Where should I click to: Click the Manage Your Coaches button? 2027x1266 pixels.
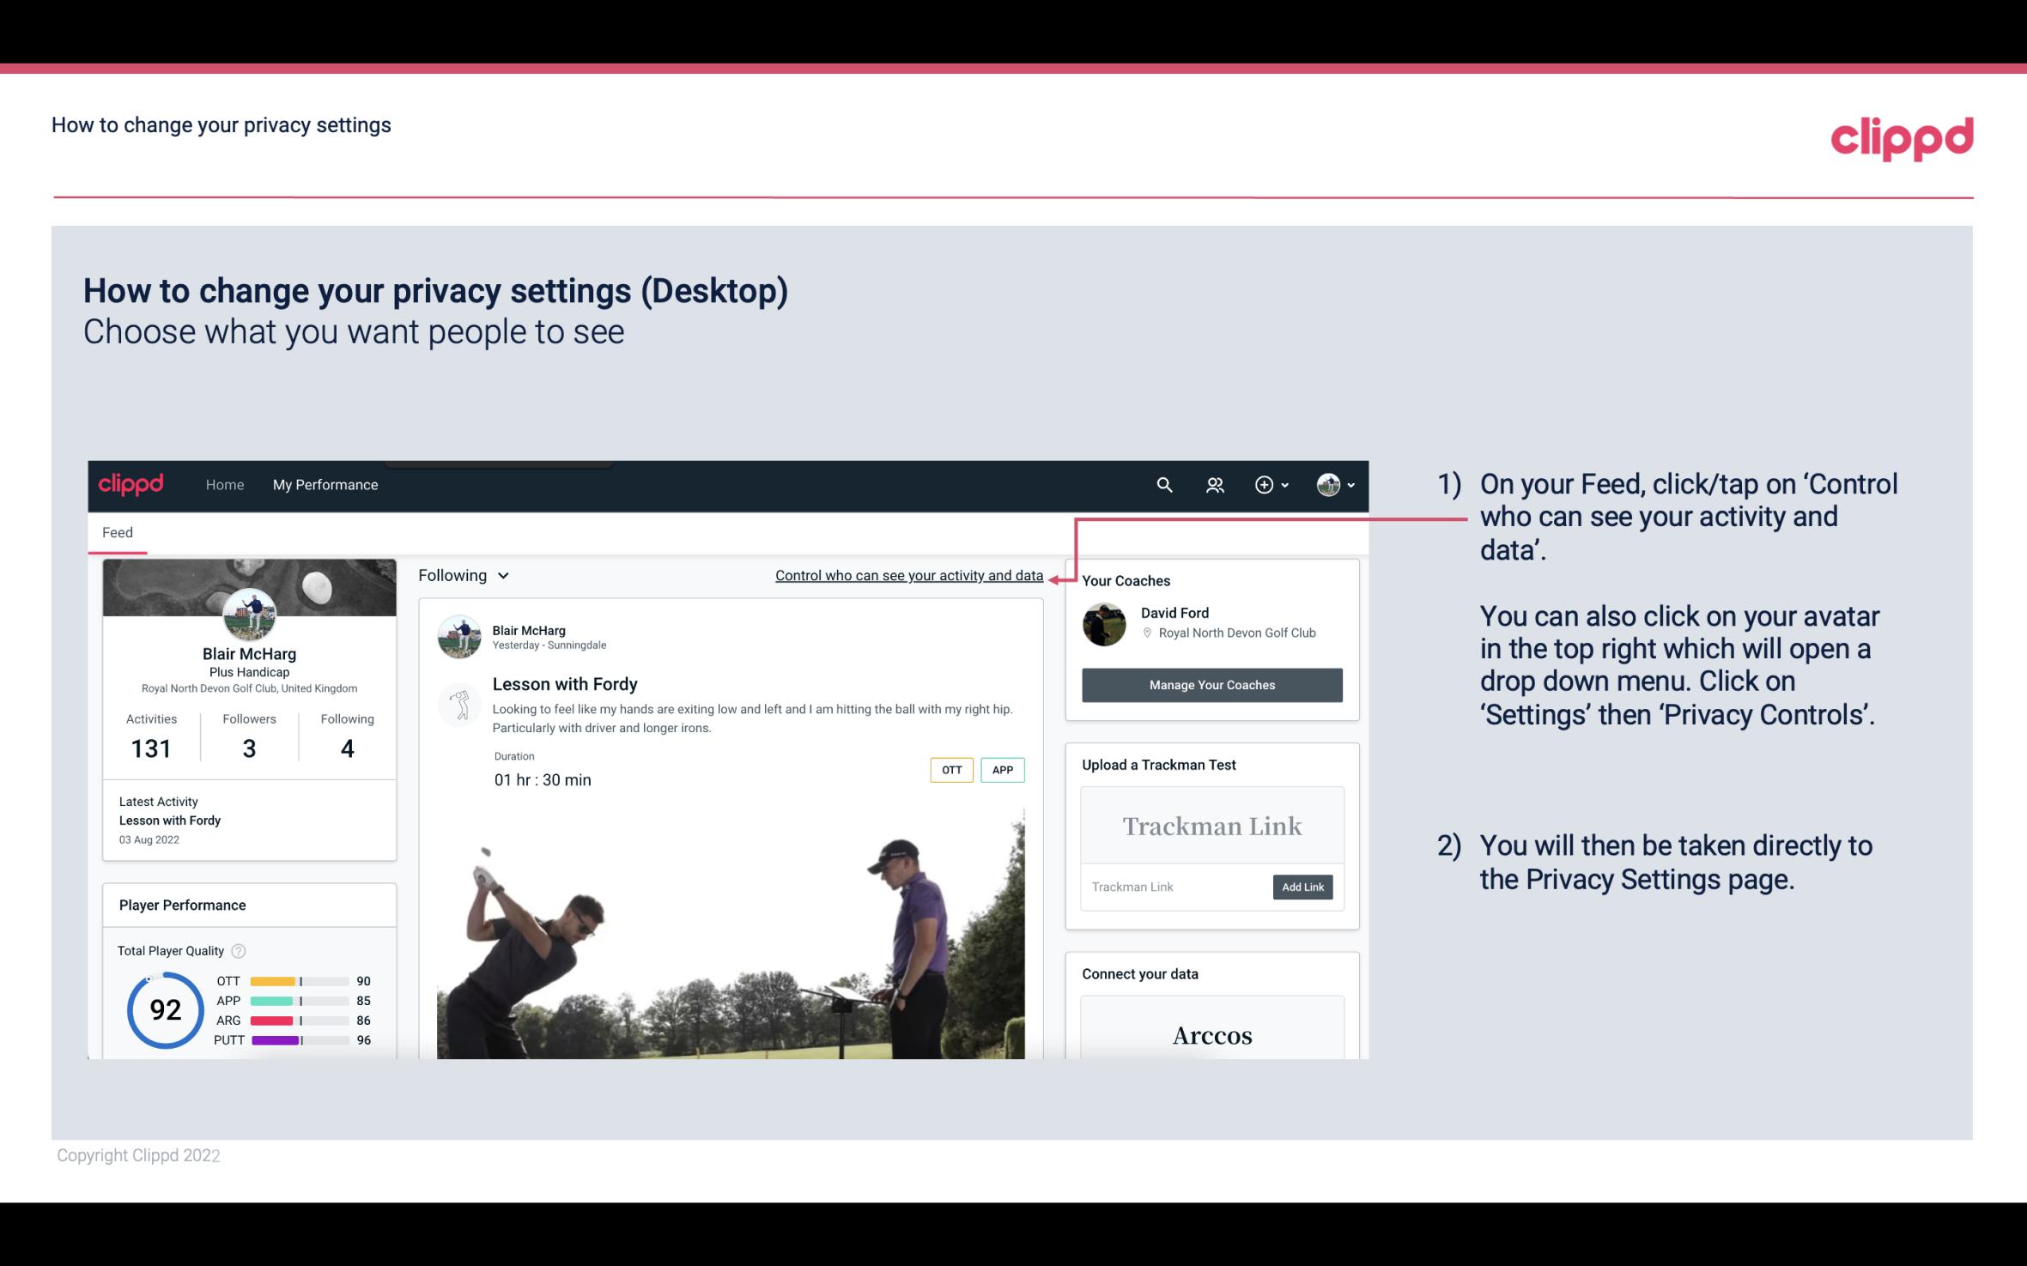click(1211, 684)
